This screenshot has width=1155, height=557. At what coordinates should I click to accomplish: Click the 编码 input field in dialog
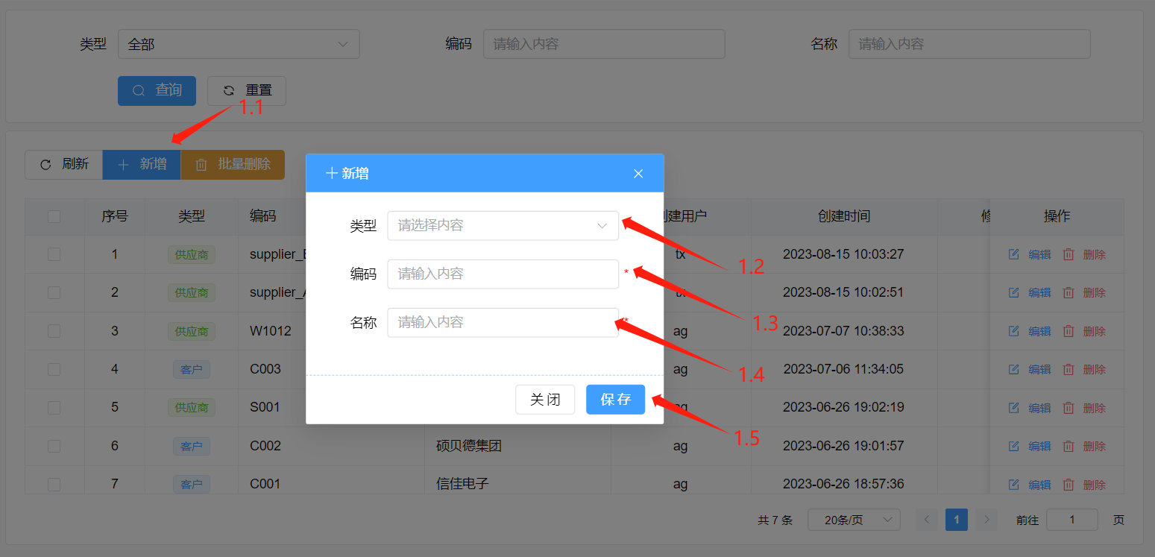click(503, 274)
